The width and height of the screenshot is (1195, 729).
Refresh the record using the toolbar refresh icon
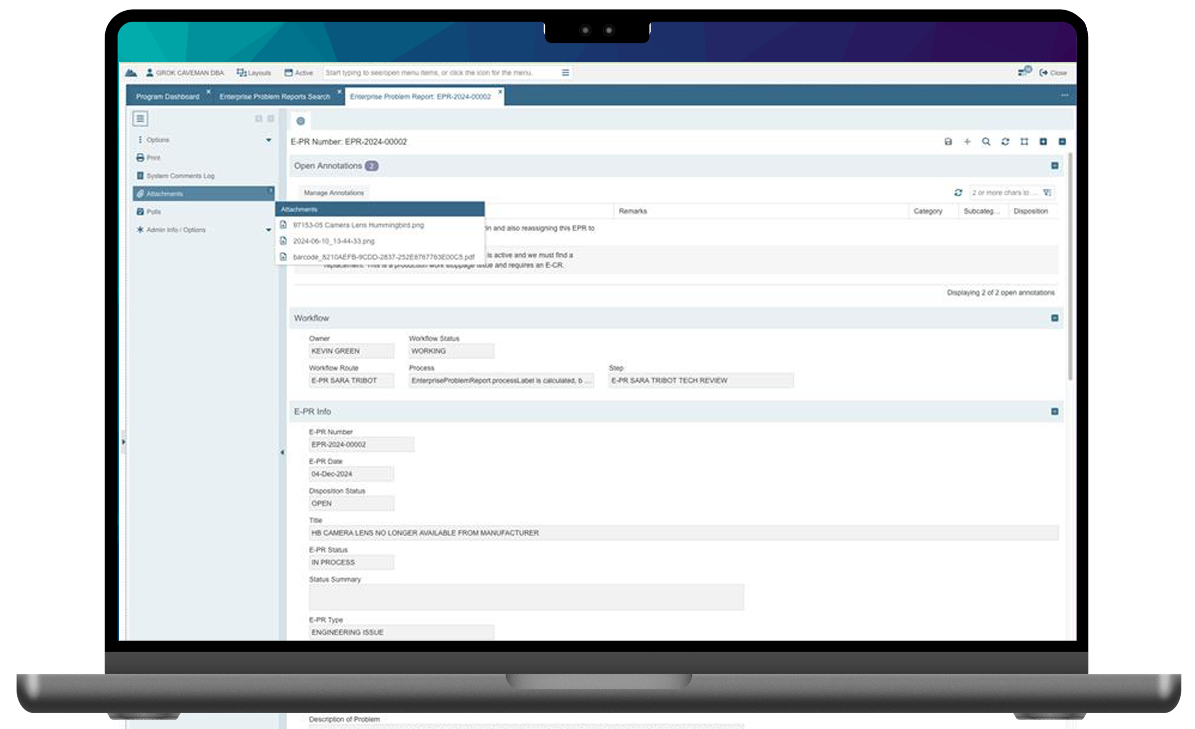[x=1005, y=142]
